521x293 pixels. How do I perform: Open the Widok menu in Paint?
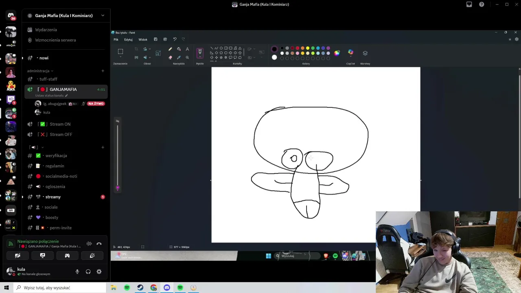(143, 39)
